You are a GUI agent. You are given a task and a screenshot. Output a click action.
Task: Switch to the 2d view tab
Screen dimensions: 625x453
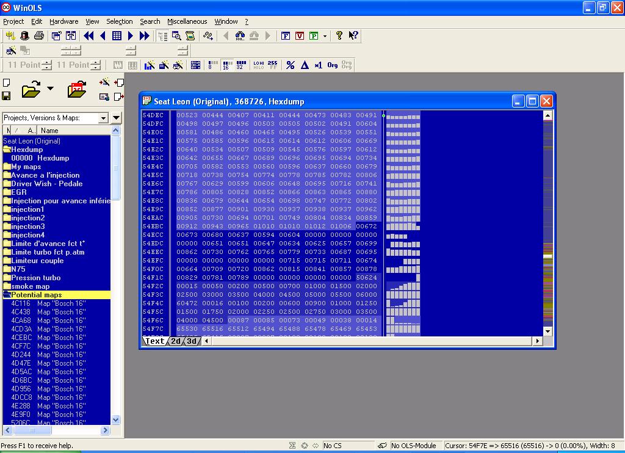(x=176, y=341)
